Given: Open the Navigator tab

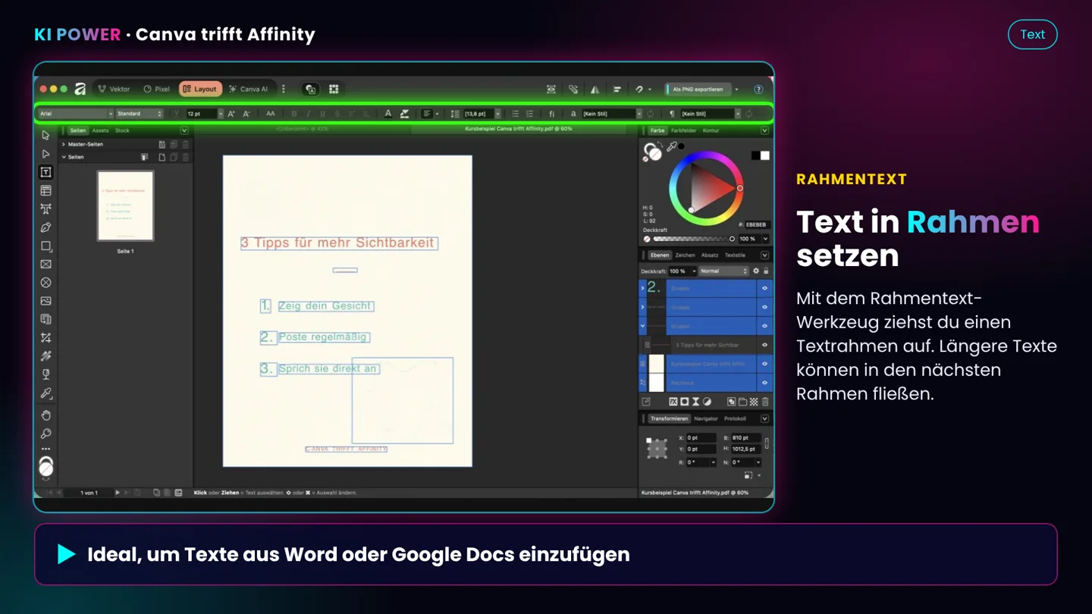Looking at the screenshot, I should pyautogui.click(x=705, y=418).
